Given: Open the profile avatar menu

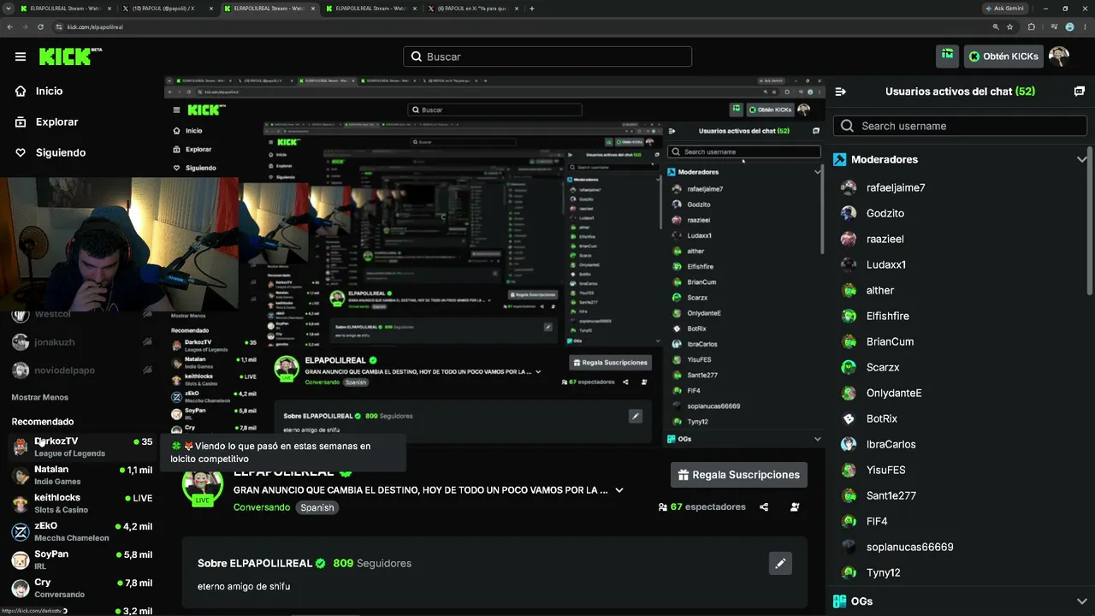Looking at the screenshot, I should (x=1059, y=56).
